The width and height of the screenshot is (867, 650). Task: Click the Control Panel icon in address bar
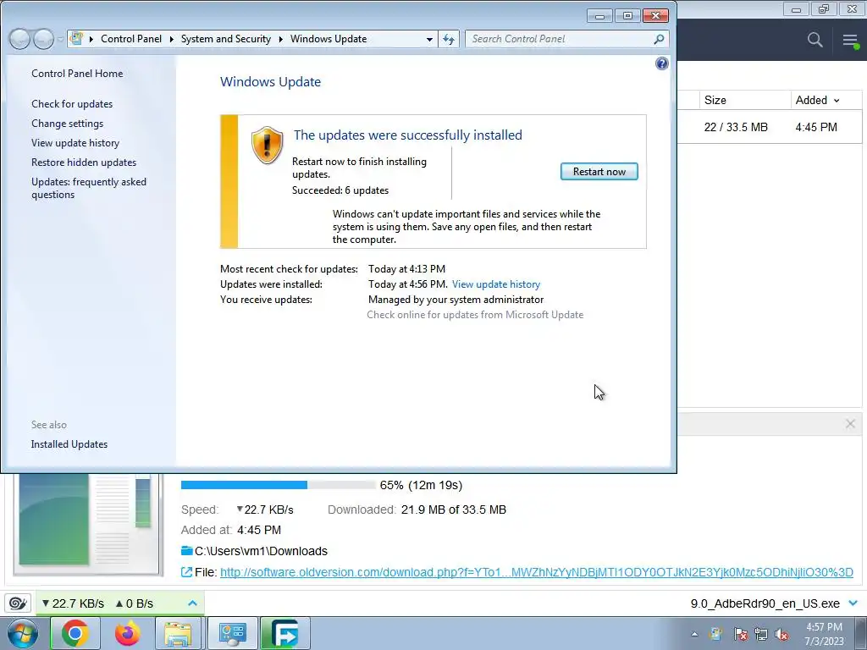click(77, 39)
